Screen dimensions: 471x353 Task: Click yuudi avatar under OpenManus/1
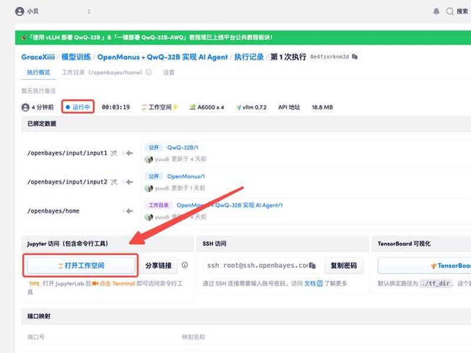[148, 188]
